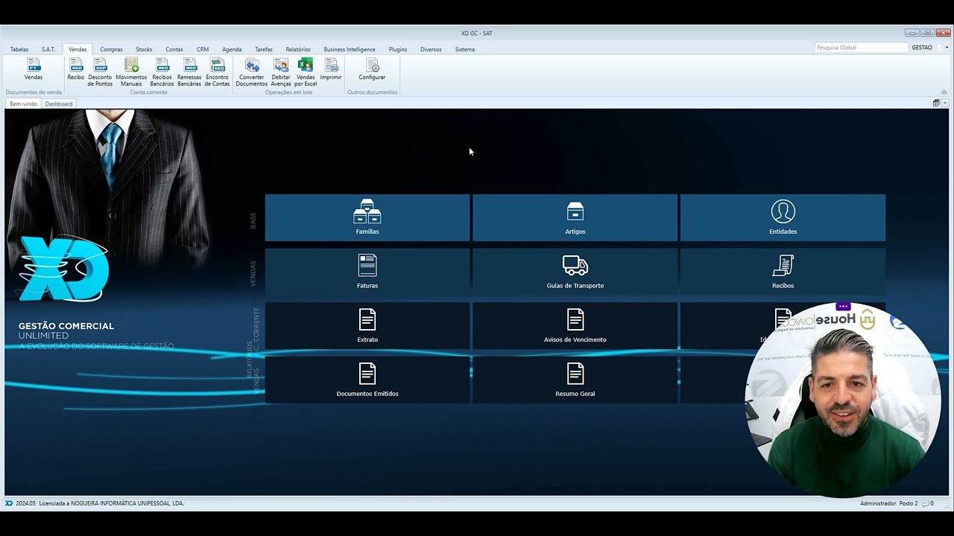Click the Pesquisa Global search field
954x536 pixels.
tap(861, 47)
